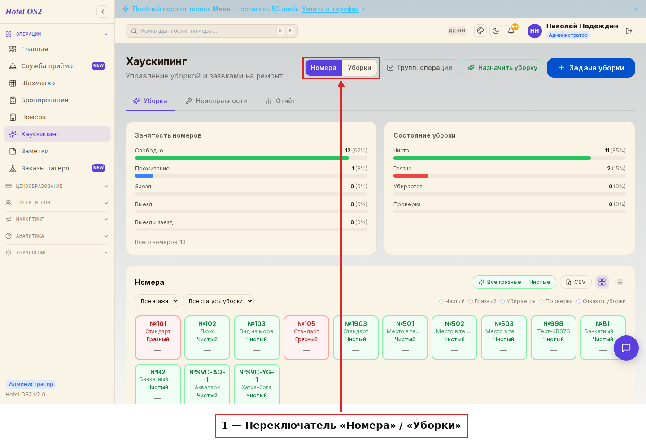Open room card №B2

[x=158, y=384]
